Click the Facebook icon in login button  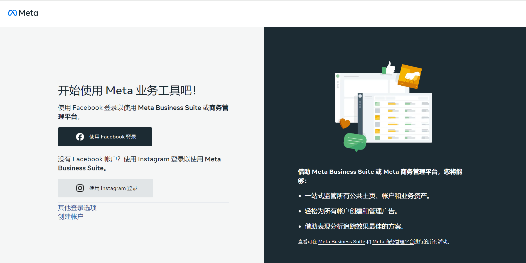80,137
